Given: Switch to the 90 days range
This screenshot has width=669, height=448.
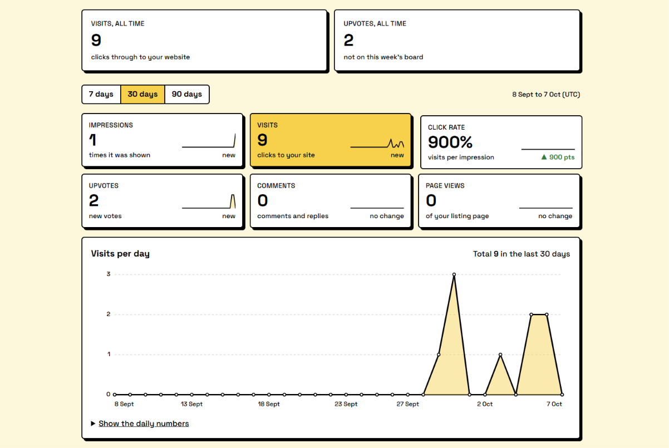Looking at the screenshot, I should coord(187,94).
